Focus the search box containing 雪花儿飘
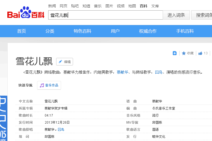 pos(105,15)
